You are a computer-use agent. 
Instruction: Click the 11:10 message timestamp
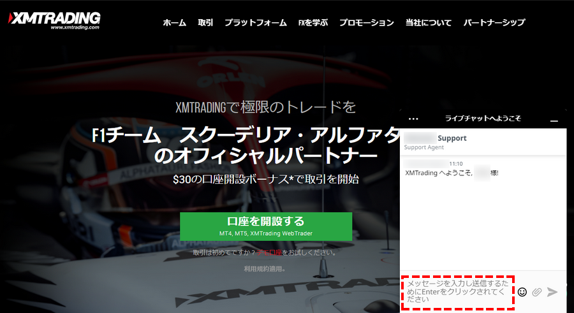coord(456,164)
